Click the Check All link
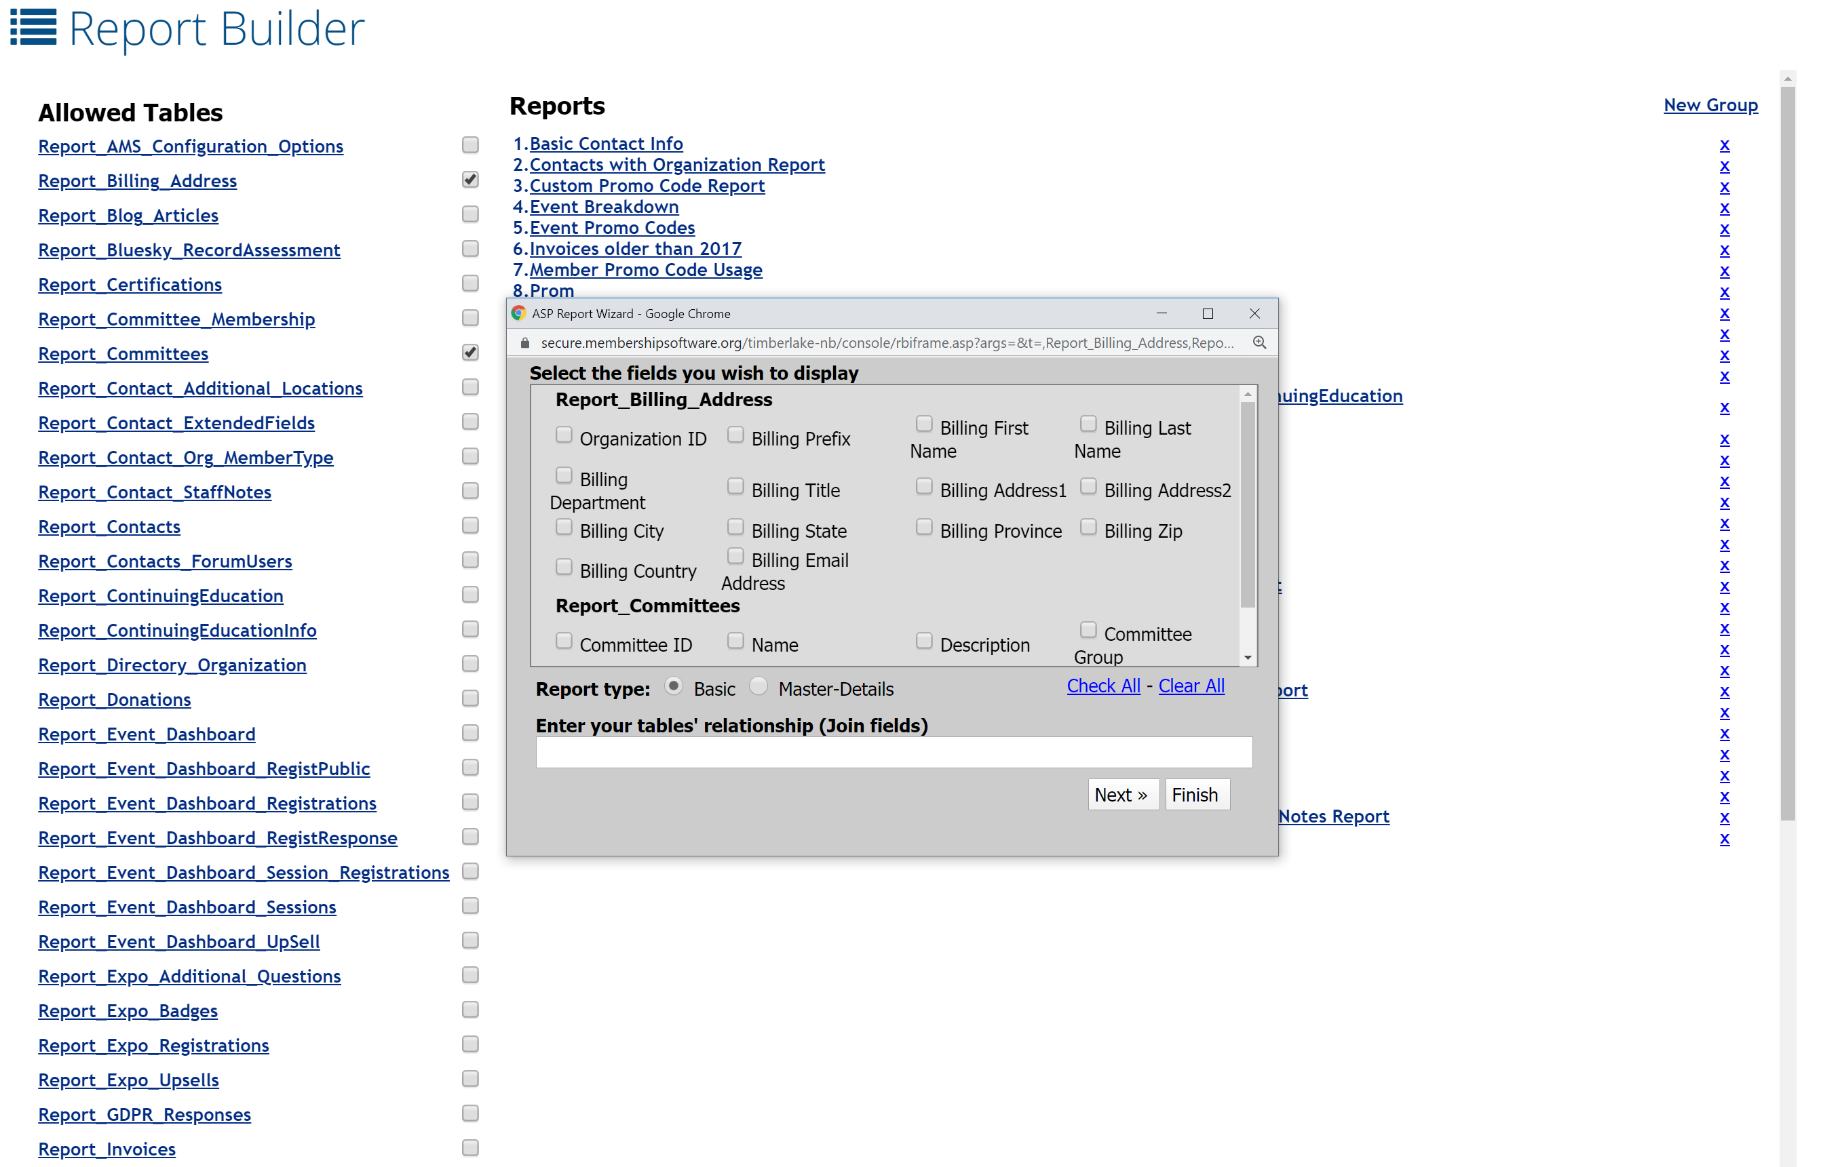 tap(1103, 686)
